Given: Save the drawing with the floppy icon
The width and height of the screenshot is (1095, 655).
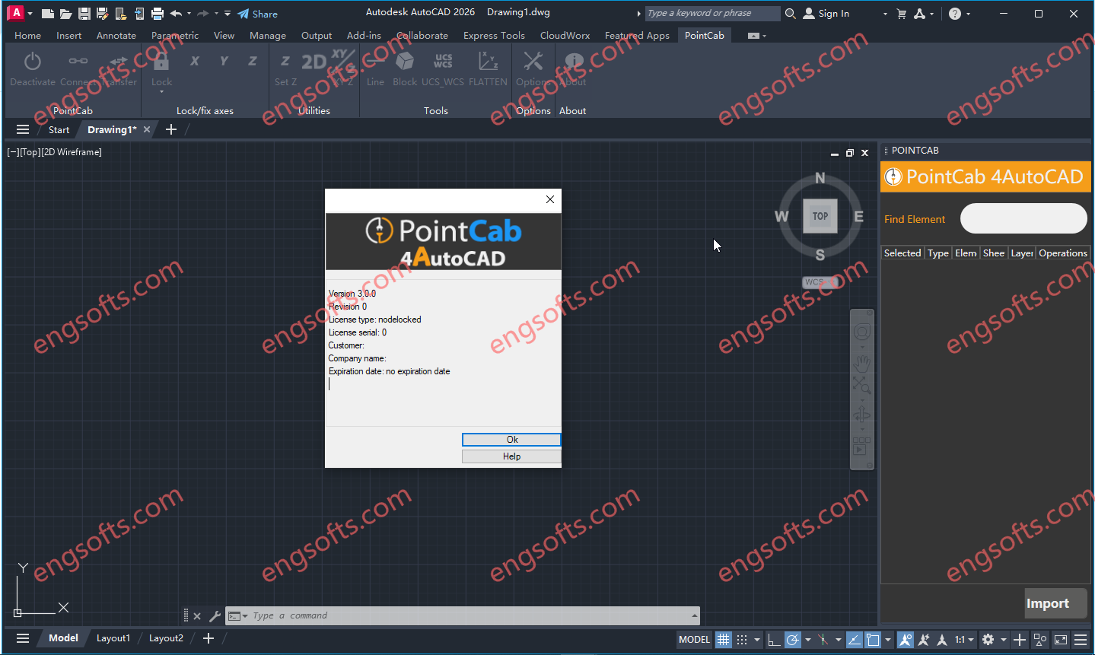Looking at the screenshot, I should click(84, 14).
